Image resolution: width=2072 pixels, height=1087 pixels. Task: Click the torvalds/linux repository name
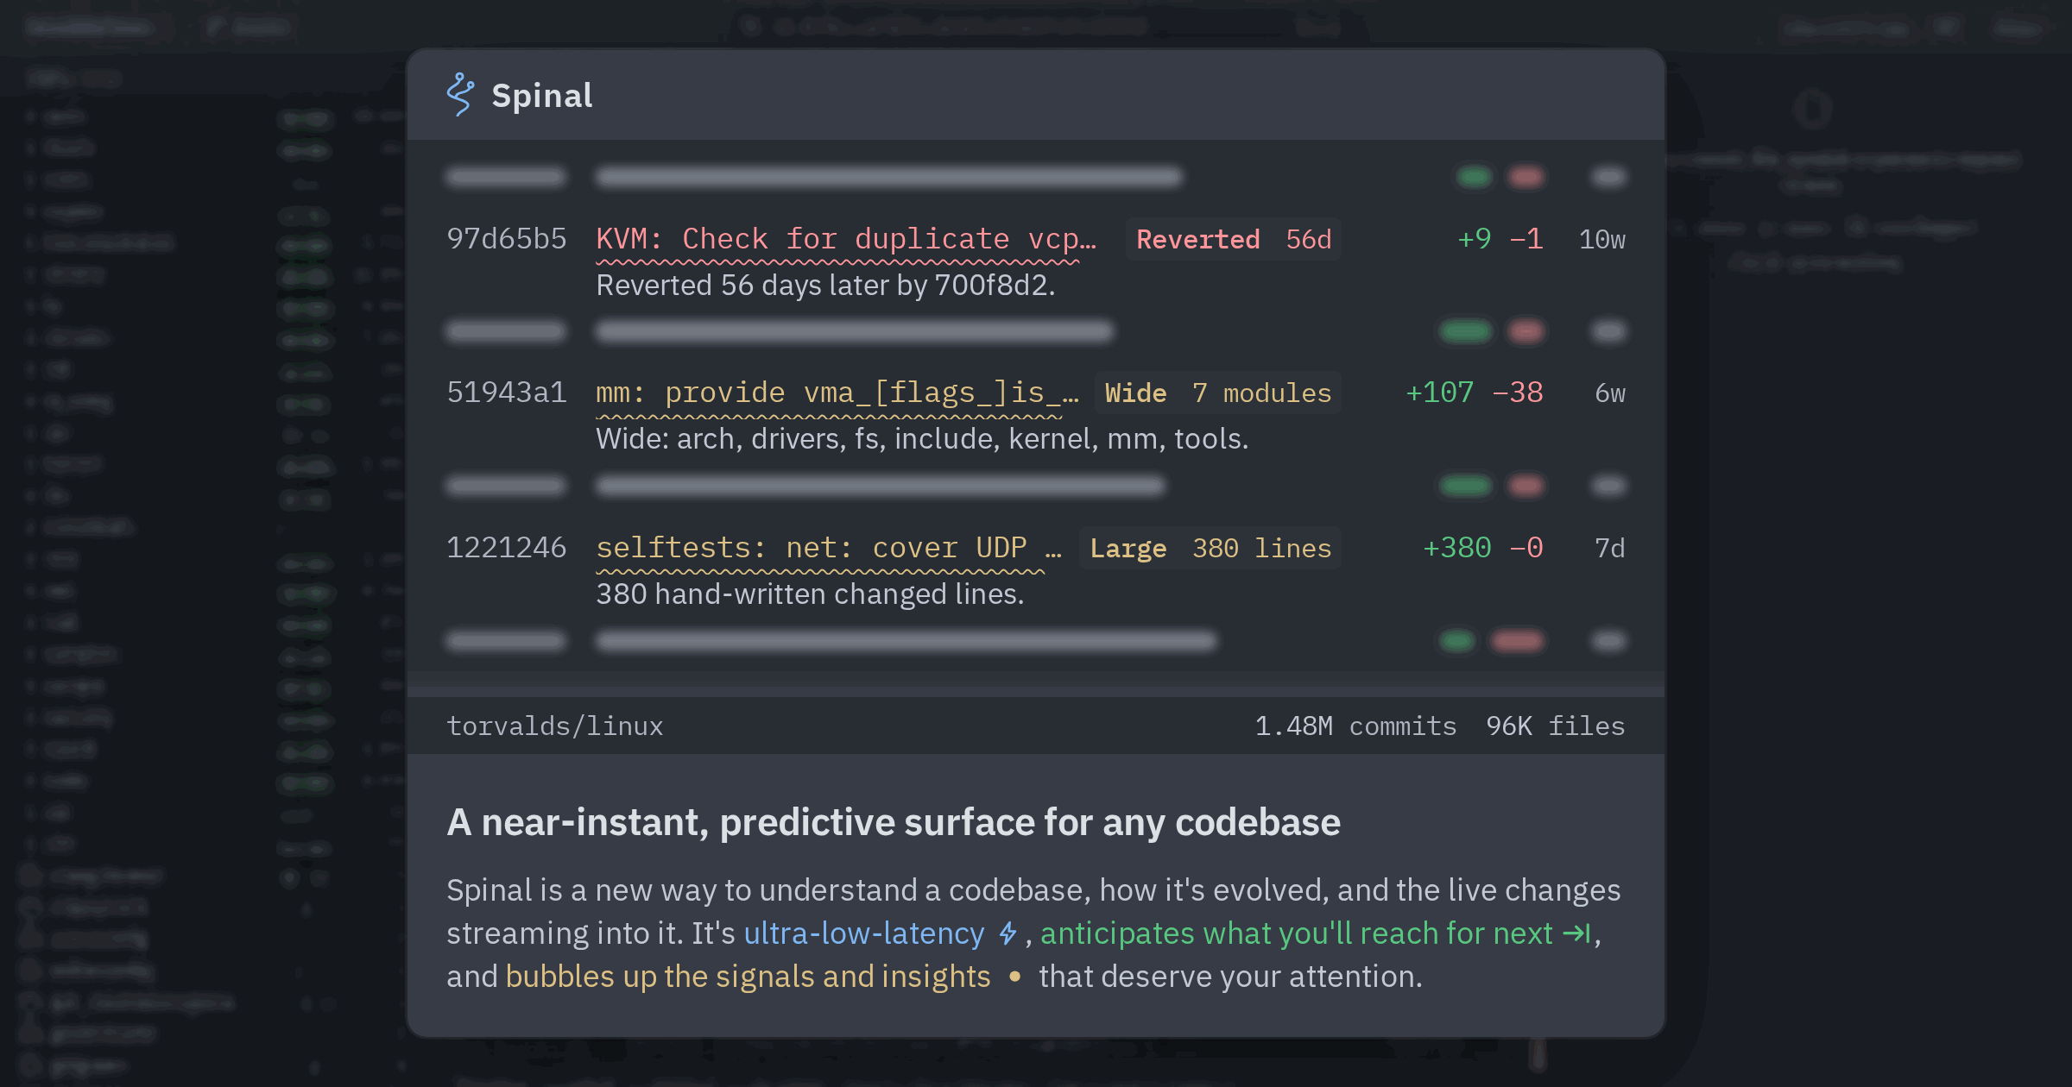coord(555,726)
